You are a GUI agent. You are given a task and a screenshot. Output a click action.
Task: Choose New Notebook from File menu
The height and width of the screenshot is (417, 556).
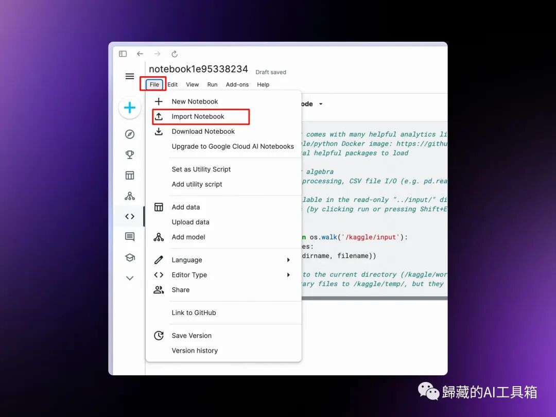coord(223,101)
